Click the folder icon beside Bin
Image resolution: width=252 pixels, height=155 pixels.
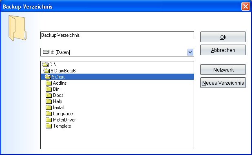click(49, 89)
